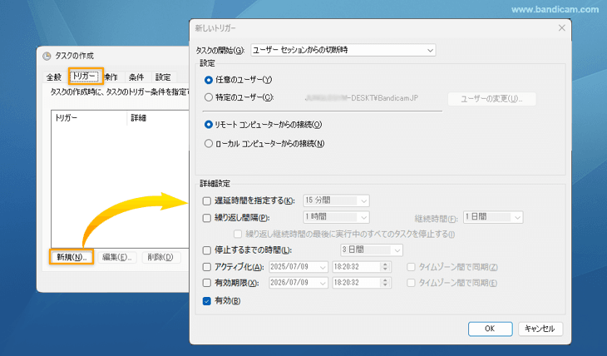Click 削除 button in タスクの作成

[x=160, y=257]
